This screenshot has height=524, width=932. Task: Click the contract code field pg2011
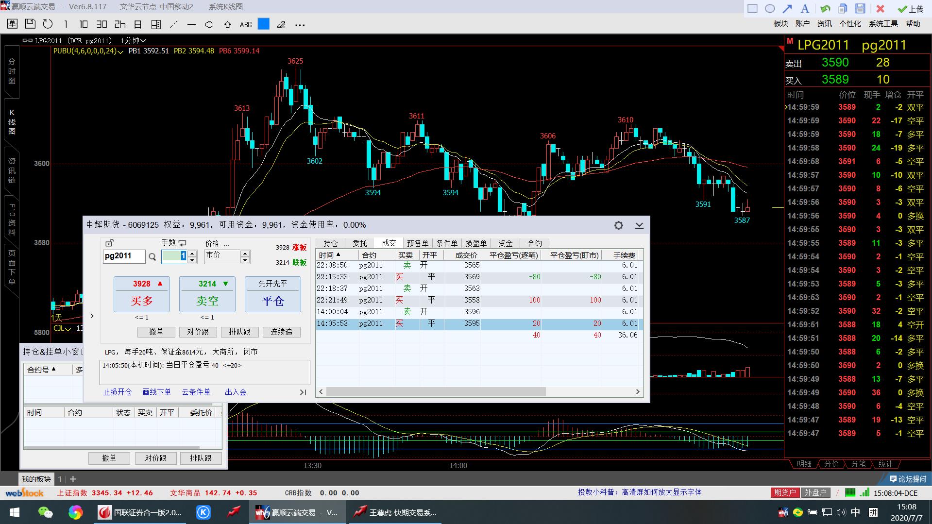124,256
